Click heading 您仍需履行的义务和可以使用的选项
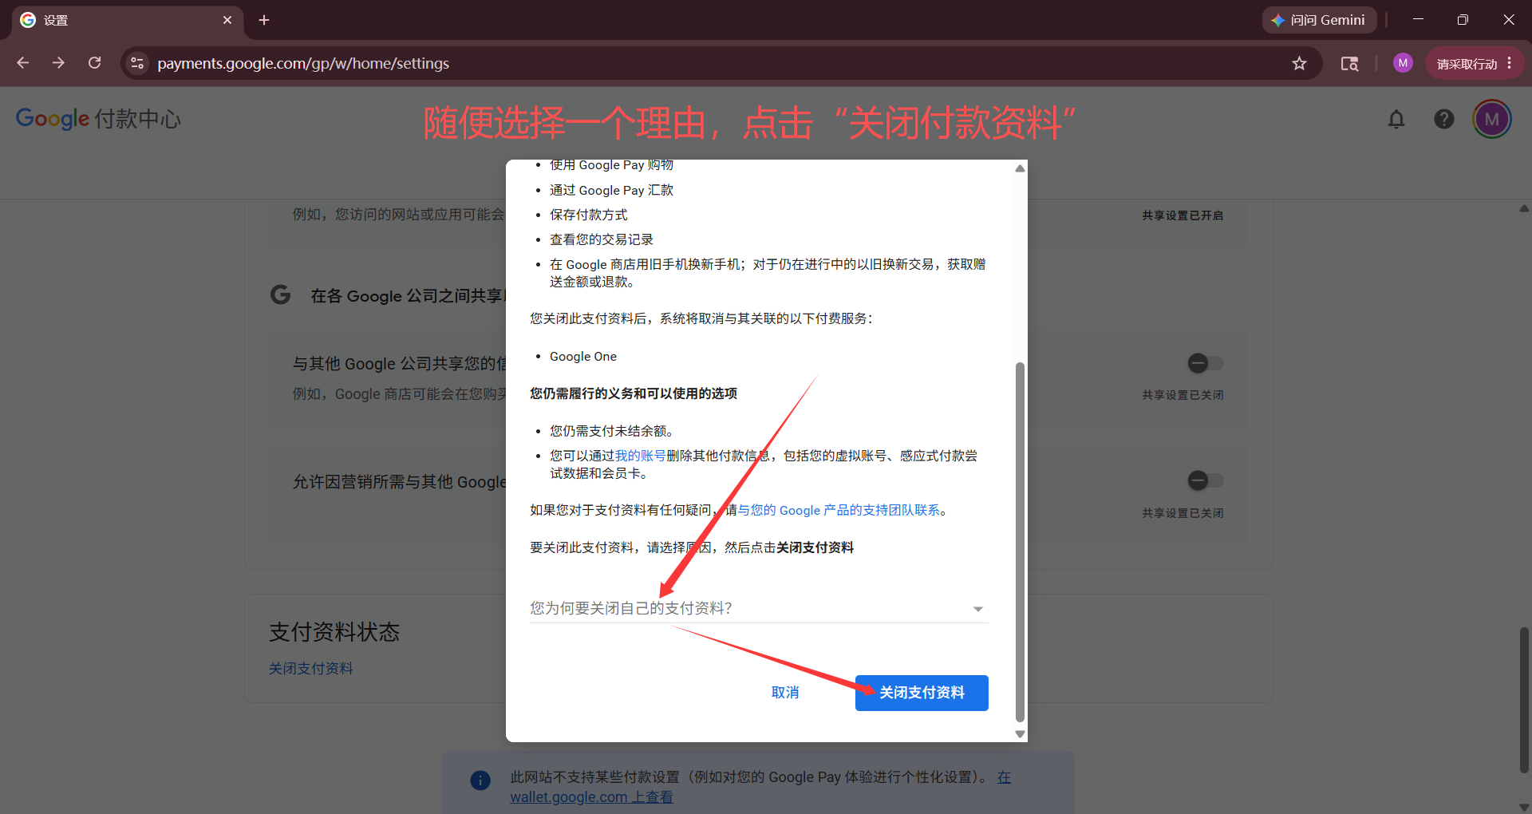Image resolution: width=1532 pixels, height=814 pixels. point(634,393)
